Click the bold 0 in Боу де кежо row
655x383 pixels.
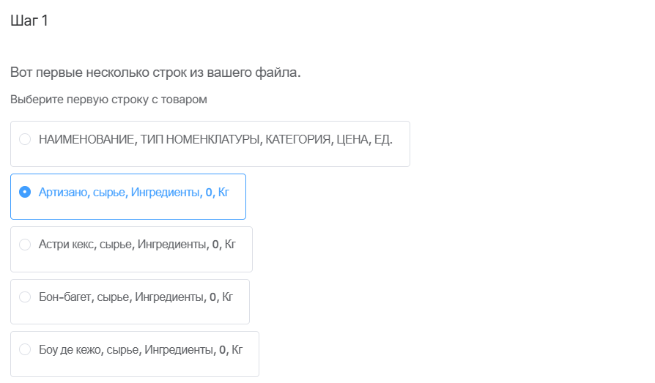pos(222,350)
